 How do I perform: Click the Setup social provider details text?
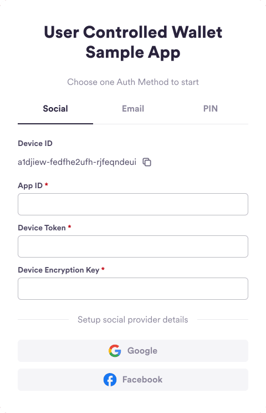[x=133, y=320]
